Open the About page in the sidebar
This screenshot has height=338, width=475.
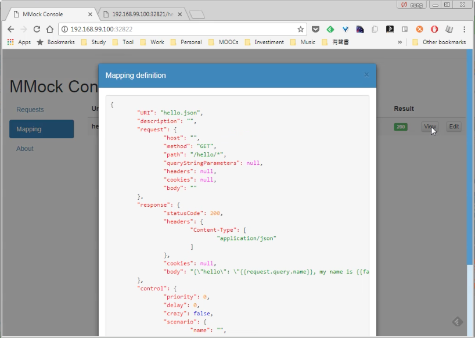25,149
